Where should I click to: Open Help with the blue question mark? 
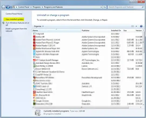[x=141, y=26]
